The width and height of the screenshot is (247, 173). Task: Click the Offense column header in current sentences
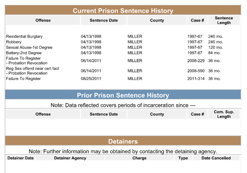point(43,20)
